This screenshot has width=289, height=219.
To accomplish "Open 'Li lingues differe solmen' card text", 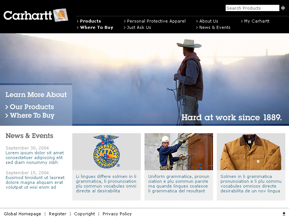I will click(x=106, y=183).
